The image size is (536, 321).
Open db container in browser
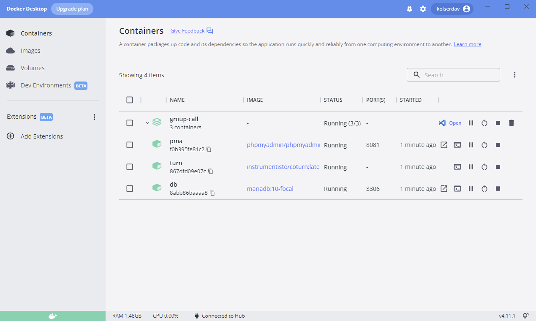(444, 189)
